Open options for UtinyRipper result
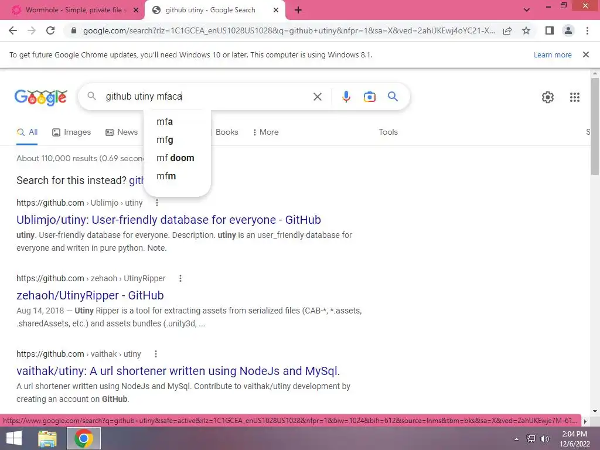This screenshot has height=450, width=600. [x=180, y=278]
